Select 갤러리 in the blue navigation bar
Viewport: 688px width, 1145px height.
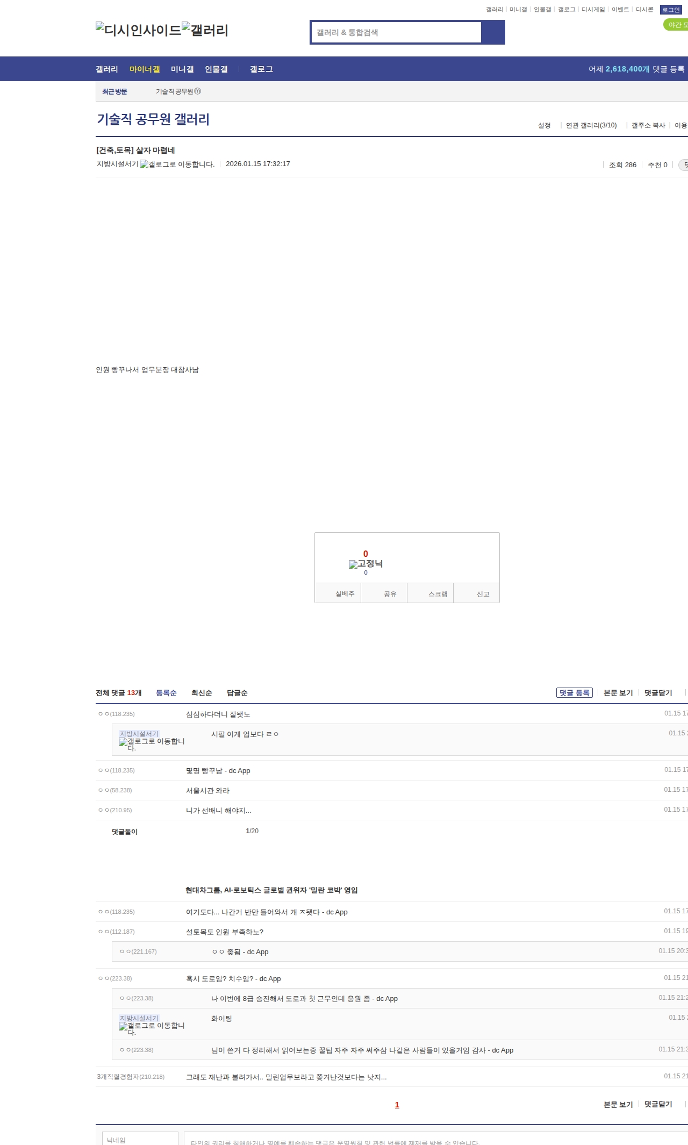107,69
